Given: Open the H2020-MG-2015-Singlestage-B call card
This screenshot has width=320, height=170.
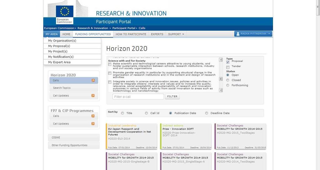Looking at the screenshot, I should 132,161.
